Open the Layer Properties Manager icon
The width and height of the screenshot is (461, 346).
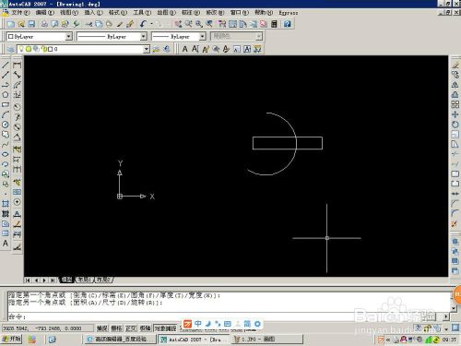click(11, 49)
